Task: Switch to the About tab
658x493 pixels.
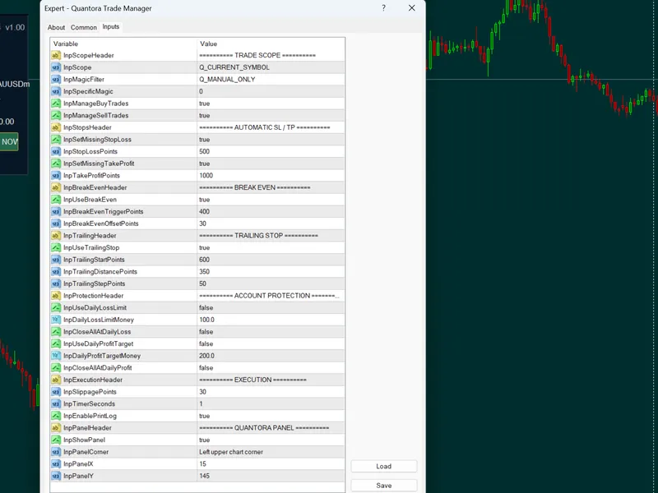Action: [x=56, y=27]
